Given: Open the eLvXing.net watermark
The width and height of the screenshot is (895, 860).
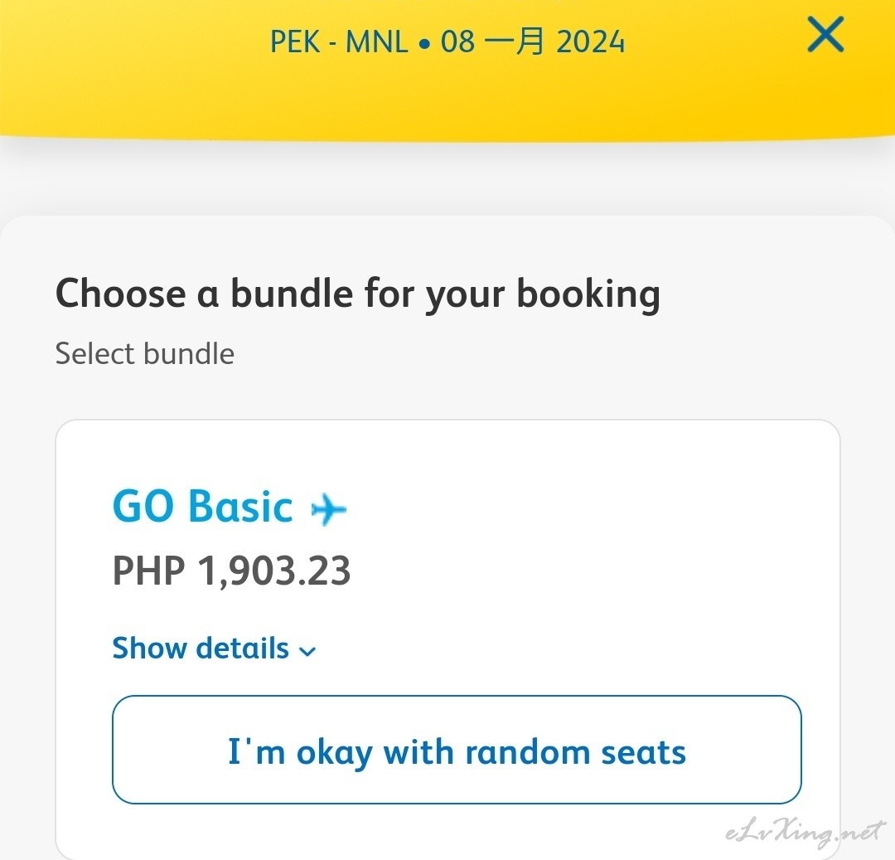Looking at the screenshot, I should [x=805, y=832].
